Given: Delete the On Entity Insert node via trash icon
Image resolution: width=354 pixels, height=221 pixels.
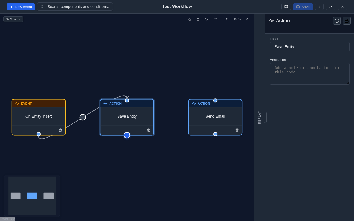Looking at the screenshot, I should (x=60, y=130).
